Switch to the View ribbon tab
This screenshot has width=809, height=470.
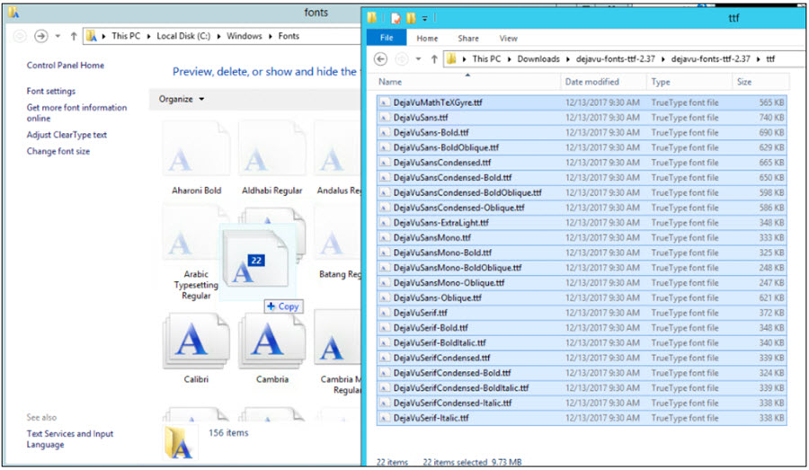click(x=508, y=39)
